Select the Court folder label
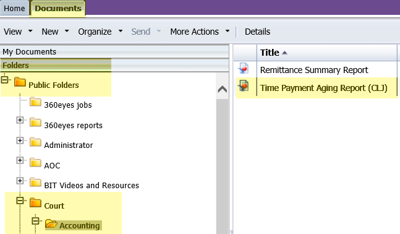Image resolution: width=400 pixels, height=234 pixels. 54,206
